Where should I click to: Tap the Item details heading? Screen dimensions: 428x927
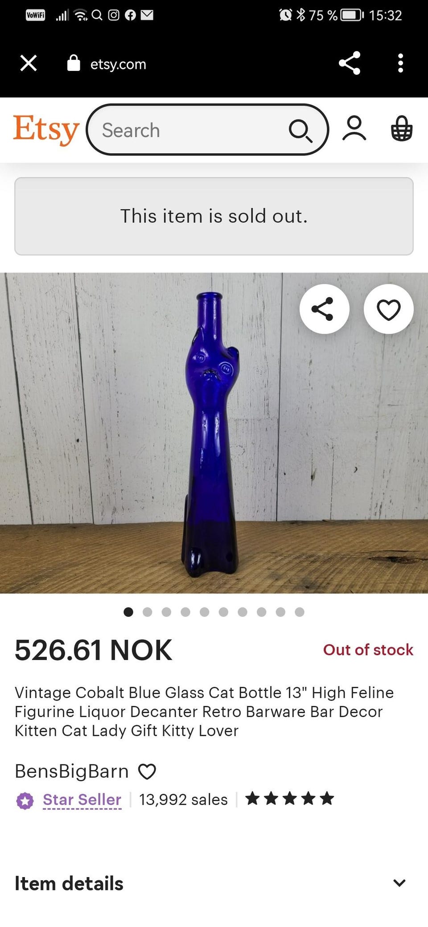tap(69, 883)
